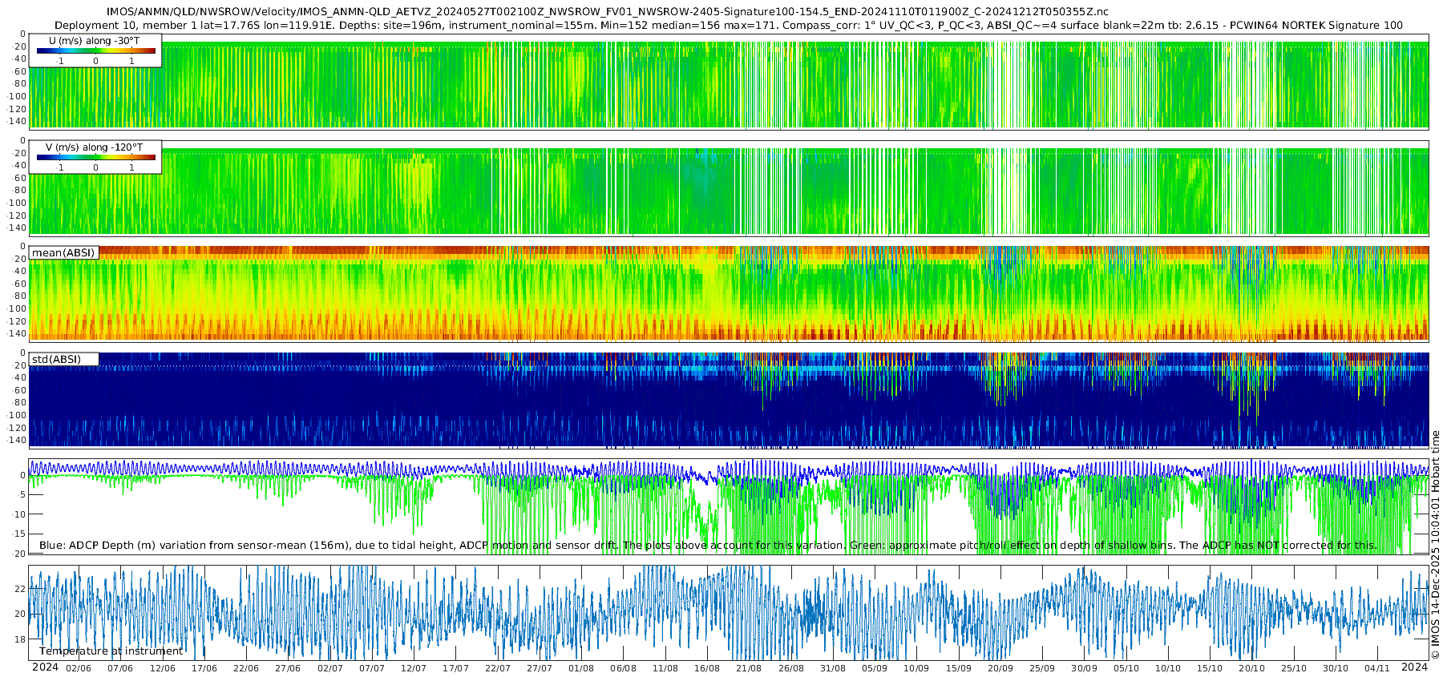Click the vertical IMOS Hobart time stamp
Viewport: 1443px width, 681px height.
tap(1435, 545)
